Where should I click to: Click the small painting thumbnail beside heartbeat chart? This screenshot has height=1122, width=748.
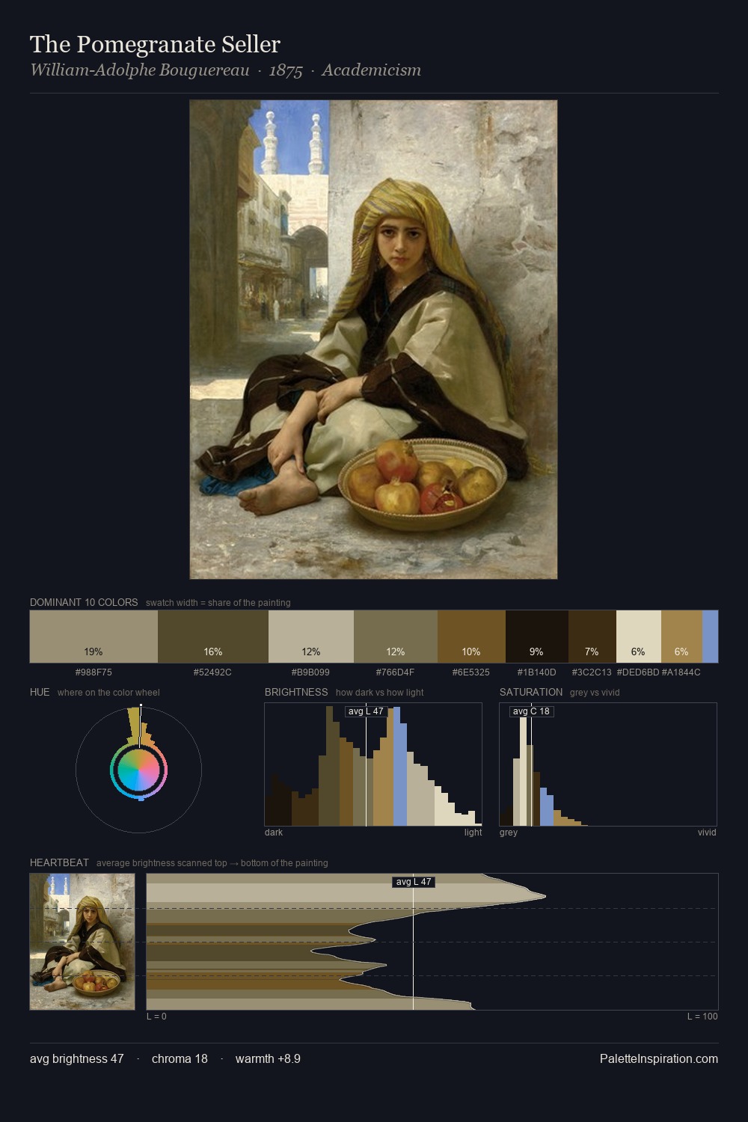tap(82, 942)
